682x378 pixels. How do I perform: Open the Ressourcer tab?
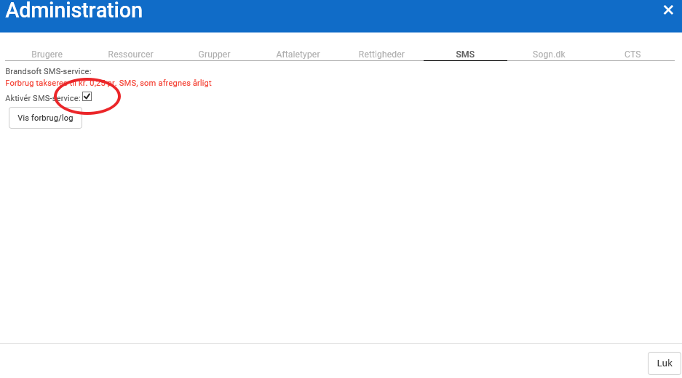[130, 55]
